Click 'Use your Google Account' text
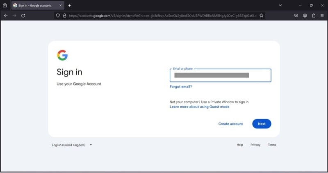Image resolution: width=328 pixels, height=173 pixels. (79, 84)
